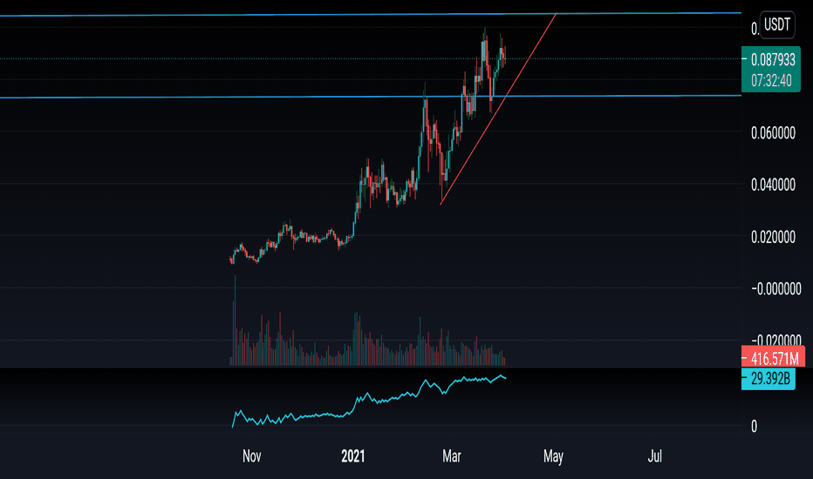Click the tallest volume bar near Nov
The height and width of the screenshot is (479, 813).
[235, 320]
